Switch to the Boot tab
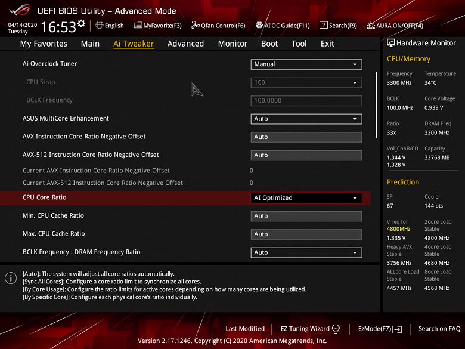Image resolution: width=465 pixels, height=349 pixels. tap(269, 44)
